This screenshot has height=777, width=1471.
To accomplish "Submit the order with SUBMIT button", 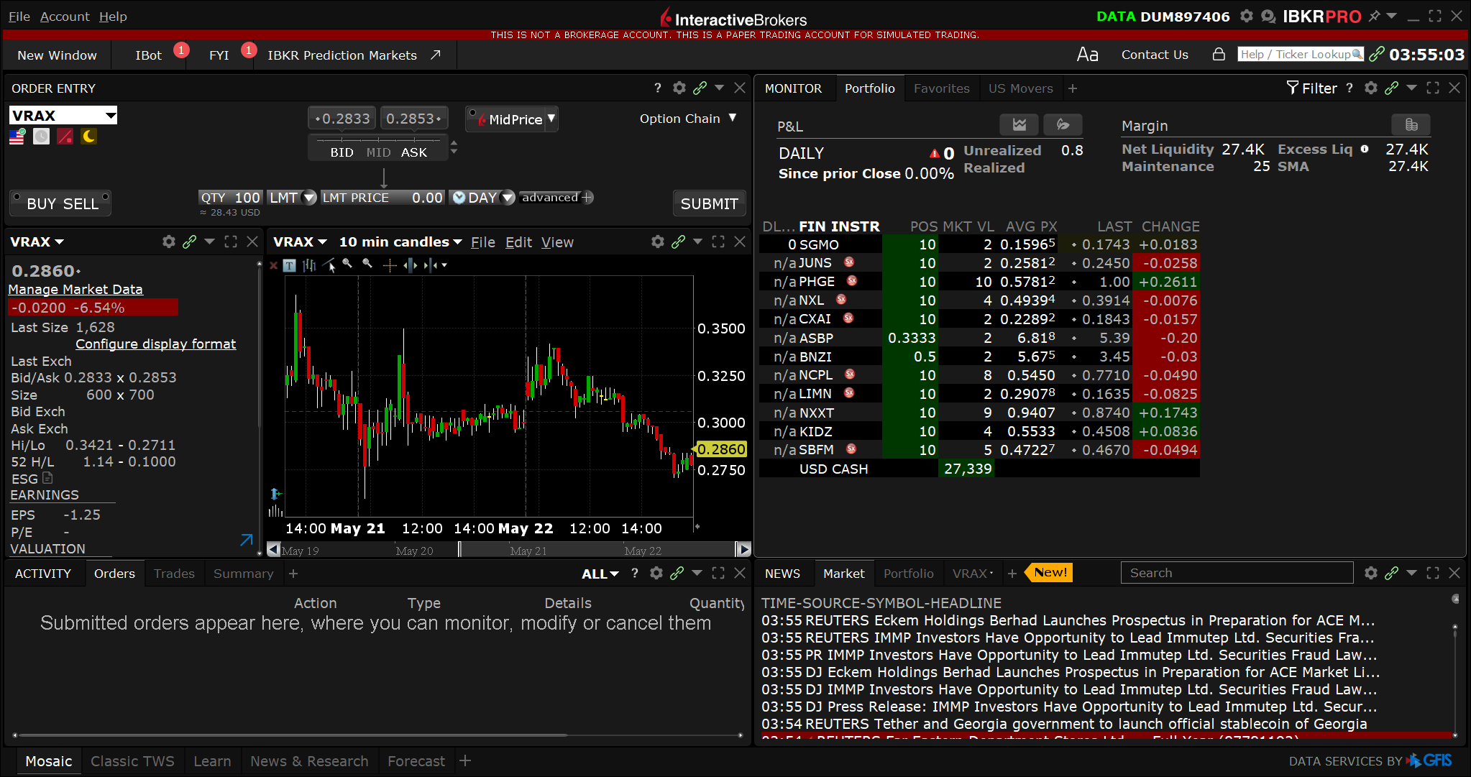I will click(709, 203).
